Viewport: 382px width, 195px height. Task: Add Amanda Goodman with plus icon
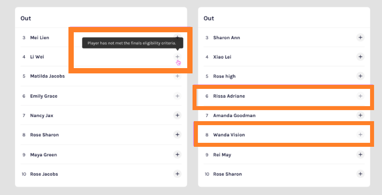[360, 115]
